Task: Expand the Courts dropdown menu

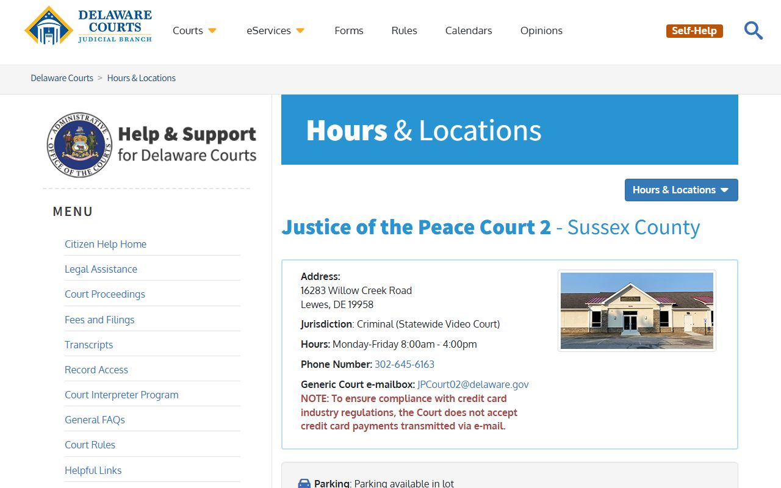Action: click(x=195, y=30)
